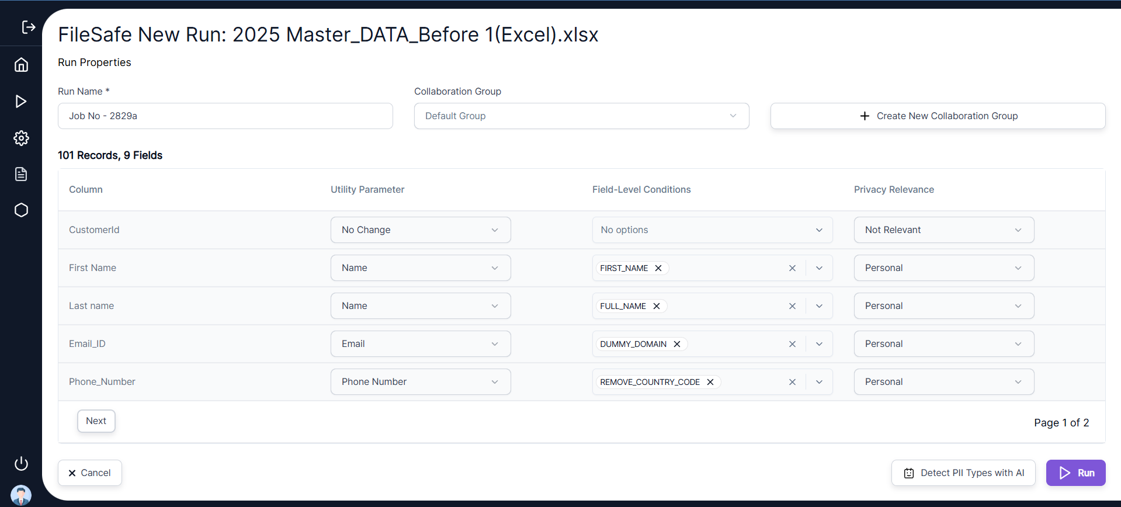Click the Run Name input field
The image size is (1121, 507).
(x=225, y=116)
